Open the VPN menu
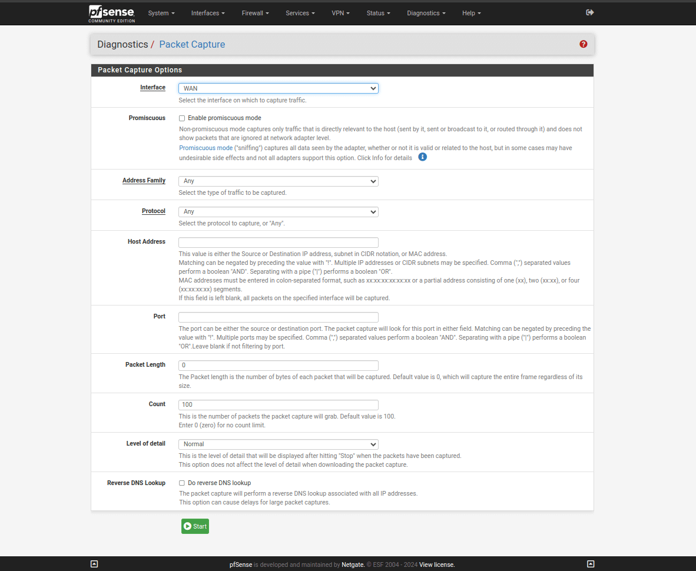The width and height of the screenshot is (696, 571). click(340, 13)
